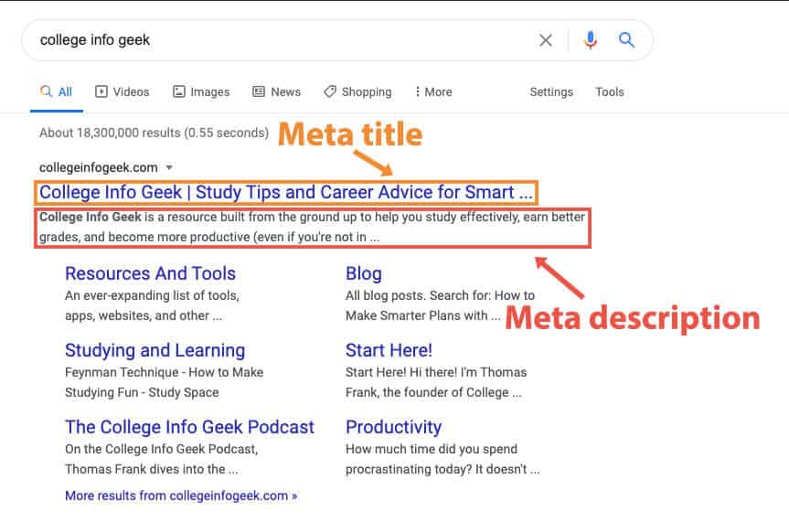
Task: Click the 'How much time did you spend' description
Action: click(x=442, y=459)
